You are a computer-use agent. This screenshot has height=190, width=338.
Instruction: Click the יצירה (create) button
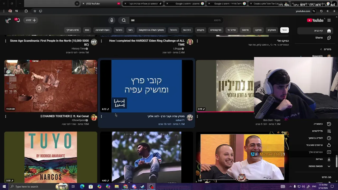pos(31,20)
